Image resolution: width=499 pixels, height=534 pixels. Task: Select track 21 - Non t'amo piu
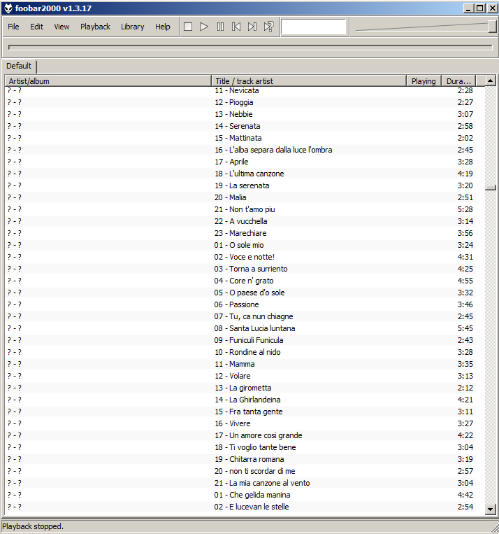[x=240, y=209]
